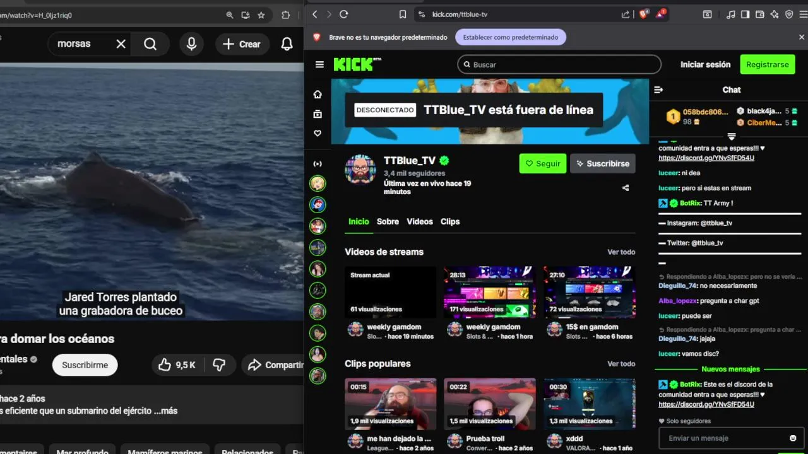Bookmark the YouTube page with the star icon
This screenshot has width=808, height=454.
[261, 15]
